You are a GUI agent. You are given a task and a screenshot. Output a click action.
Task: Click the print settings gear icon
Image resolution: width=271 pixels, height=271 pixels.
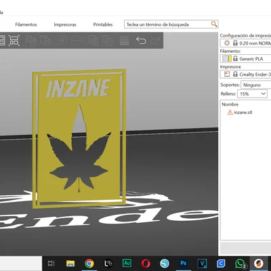[227, 43]
